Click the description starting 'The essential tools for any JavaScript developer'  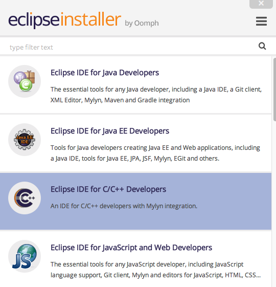(155, 270)
